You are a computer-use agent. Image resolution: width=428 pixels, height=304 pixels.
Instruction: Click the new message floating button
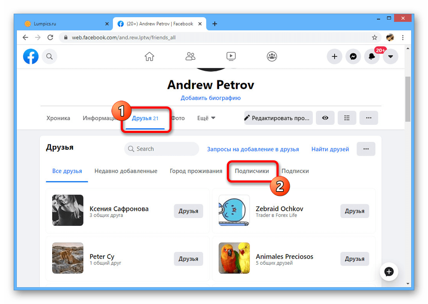389,272
